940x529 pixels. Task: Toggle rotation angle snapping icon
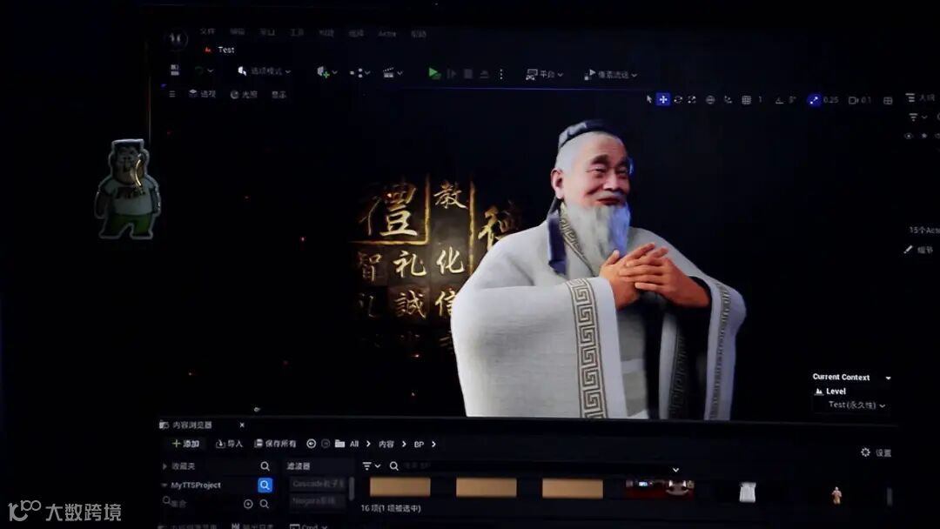click(779, 100)
